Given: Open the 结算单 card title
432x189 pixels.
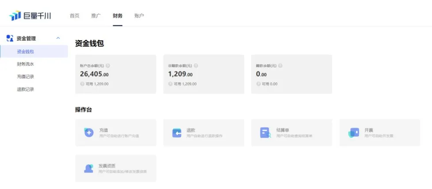Looking at the screenshot, I should (x=283, y=130).
